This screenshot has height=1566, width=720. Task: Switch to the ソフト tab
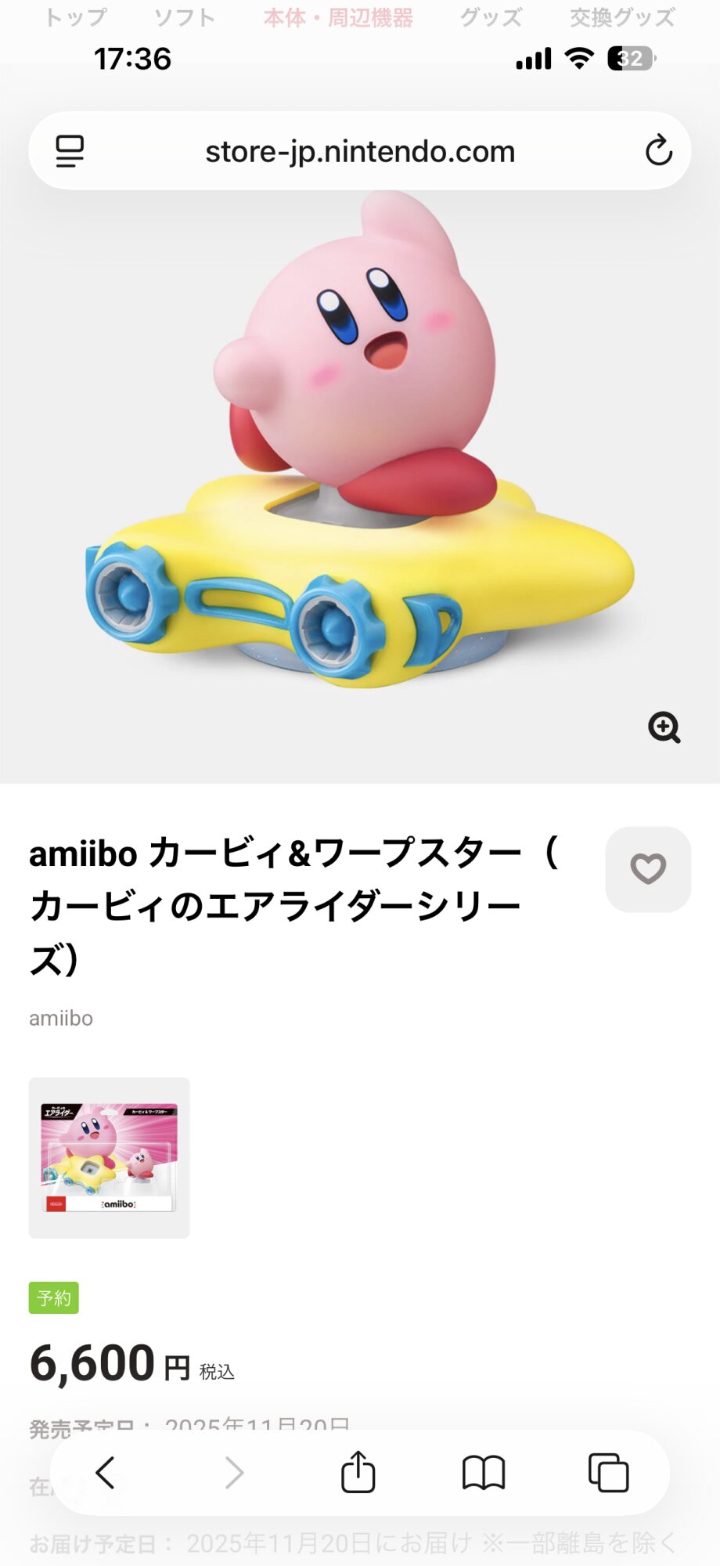185,17
